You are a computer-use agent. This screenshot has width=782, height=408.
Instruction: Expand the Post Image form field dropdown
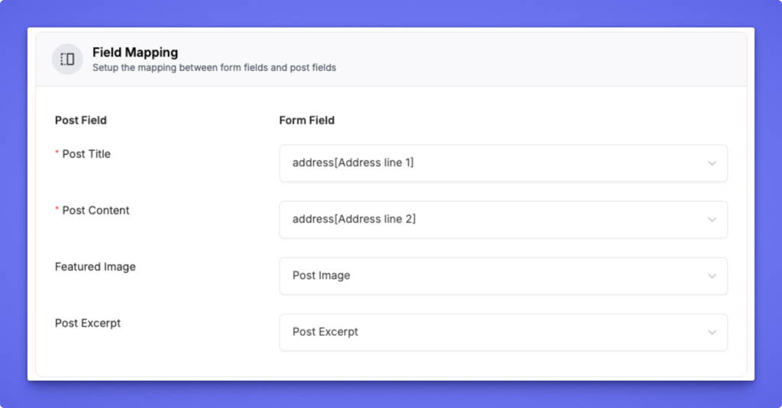pos(503,276)
